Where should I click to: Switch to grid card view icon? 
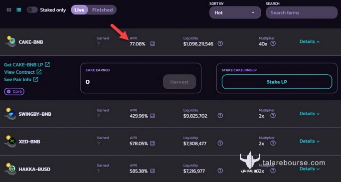coord(9,10)
